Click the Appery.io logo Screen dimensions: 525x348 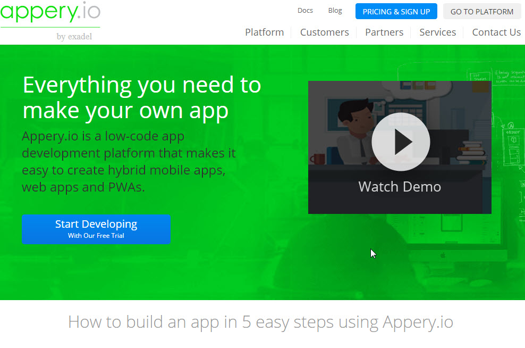point(50,13)
